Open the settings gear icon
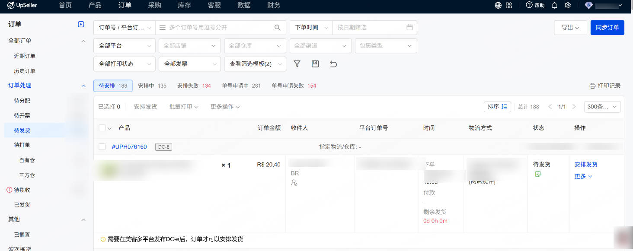 (568, 6)
